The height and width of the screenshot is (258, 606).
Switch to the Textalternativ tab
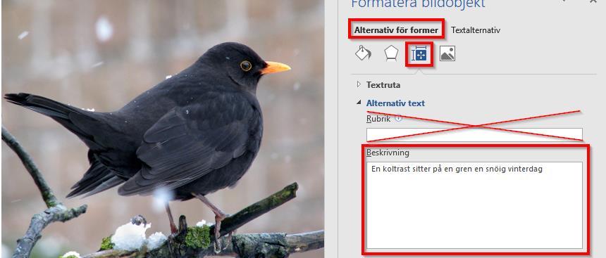476,30
